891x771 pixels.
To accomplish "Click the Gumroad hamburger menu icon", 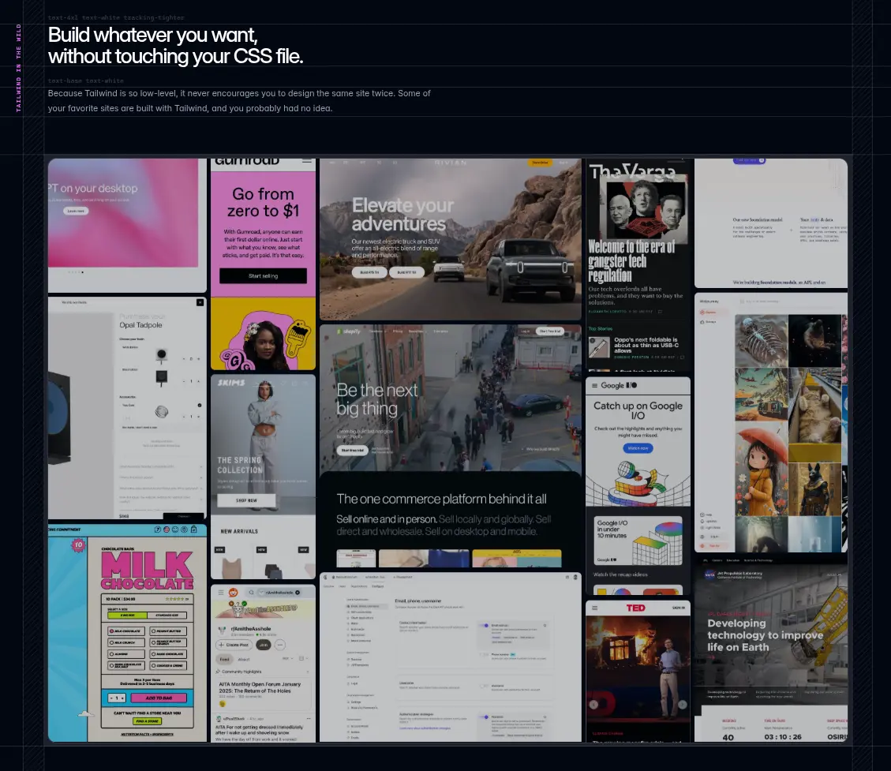I will tap(307, 161).
